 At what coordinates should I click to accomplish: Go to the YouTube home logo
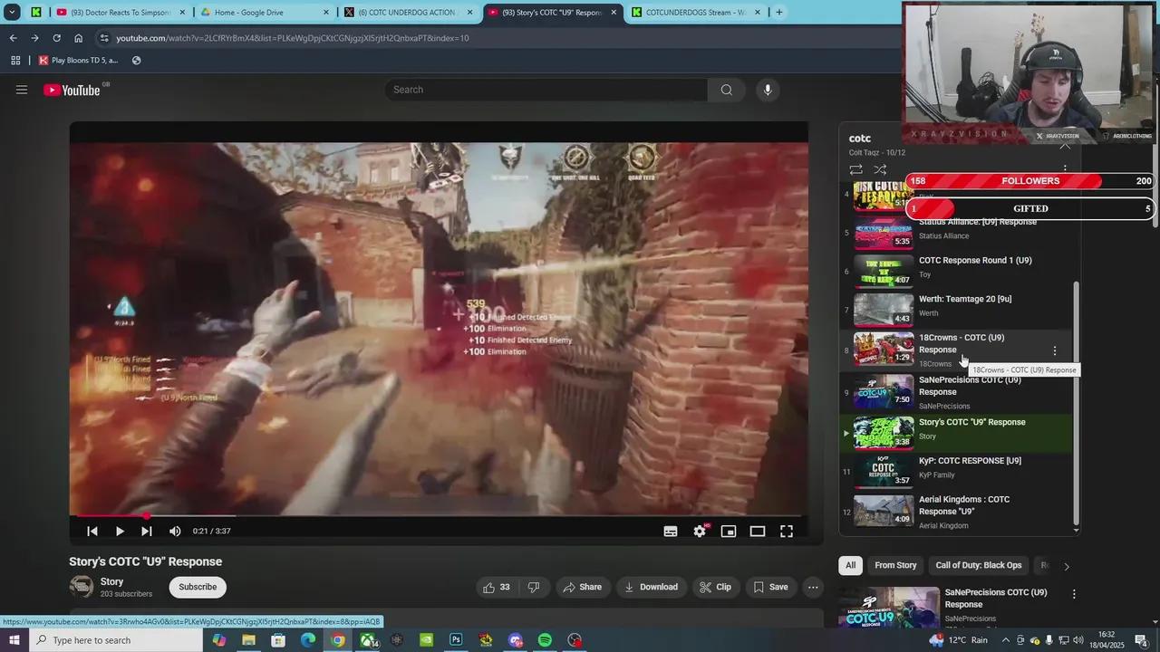[x=72, y=90]
